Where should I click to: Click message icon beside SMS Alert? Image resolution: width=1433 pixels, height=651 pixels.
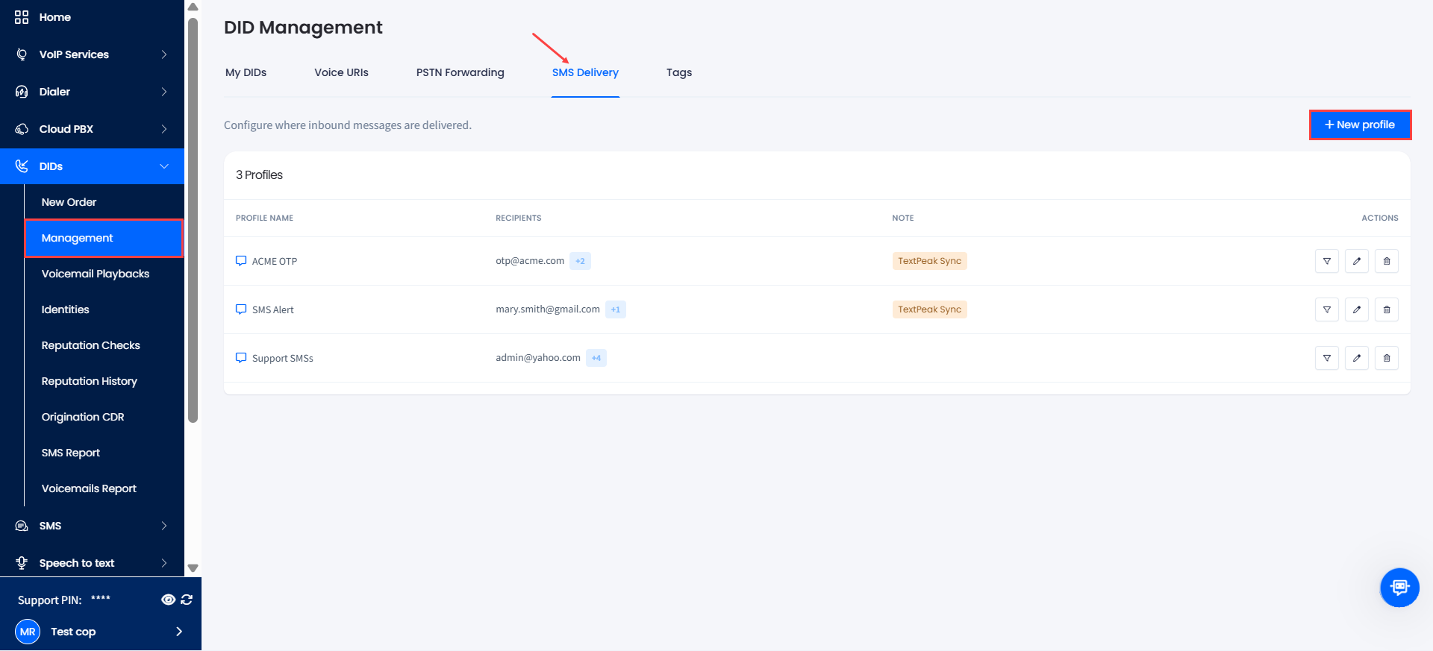[241, 309]
